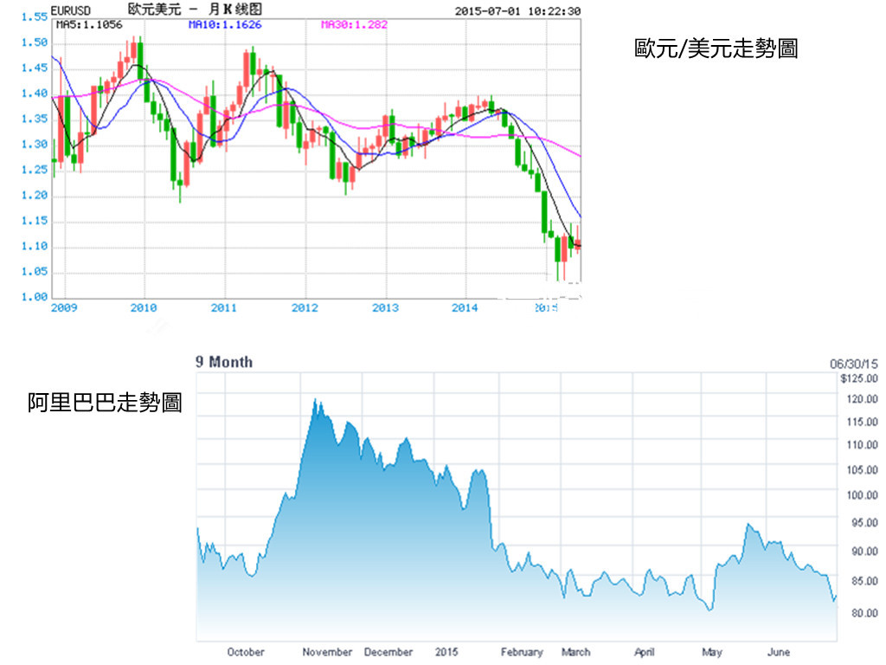Click the 1.50 price level label
Image resolution: width=886 pixels, height=665 pixels.
click(x=35, y=42)
